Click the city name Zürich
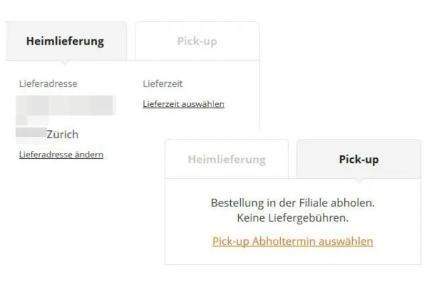This screenshot has height=285, width=427. tap(63, 134)
